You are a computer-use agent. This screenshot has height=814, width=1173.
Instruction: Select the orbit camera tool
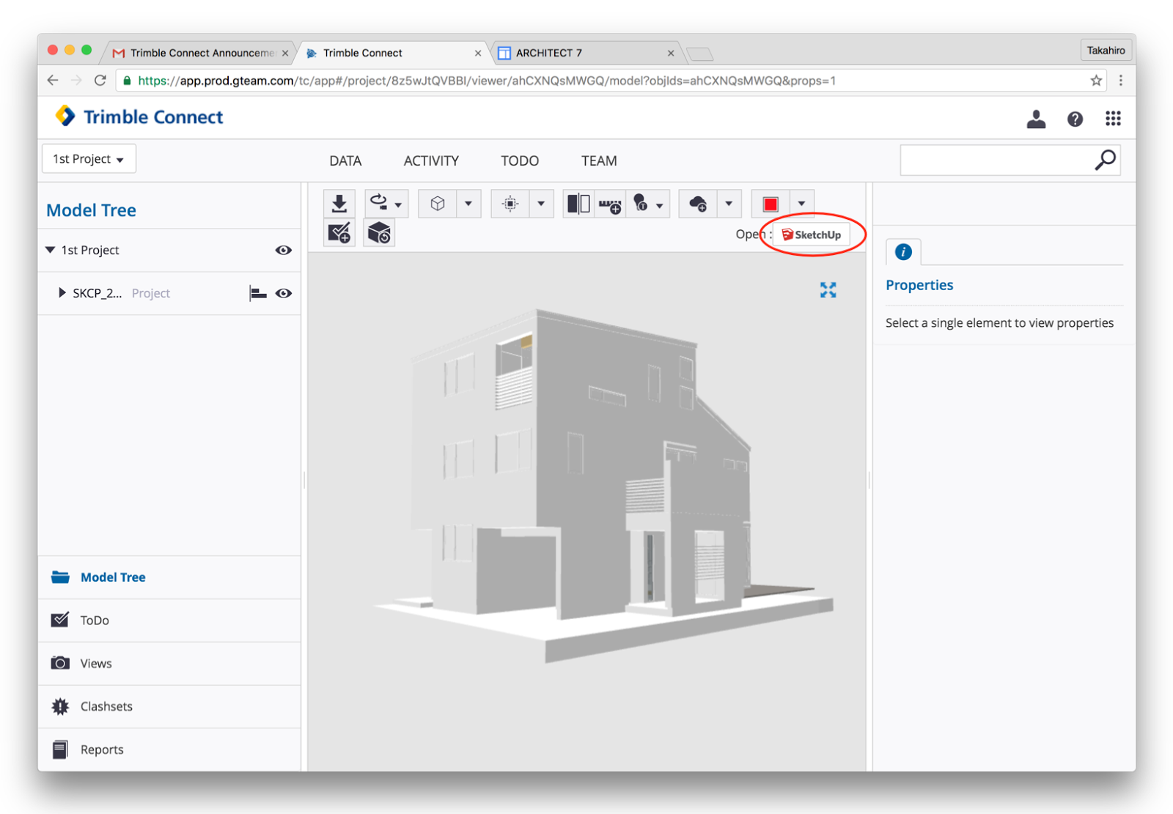pyautogui.click(x=378, y=202)
